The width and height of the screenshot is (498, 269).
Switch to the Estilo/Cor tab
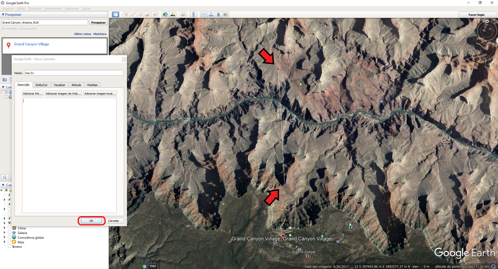point(42,85)
